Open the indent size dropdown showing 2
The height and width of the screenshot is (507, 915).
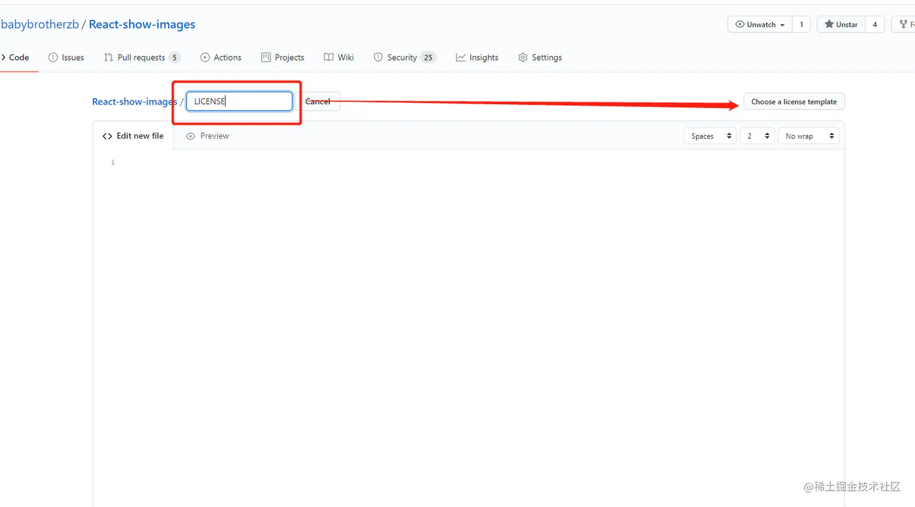click(x=758, y=136)
